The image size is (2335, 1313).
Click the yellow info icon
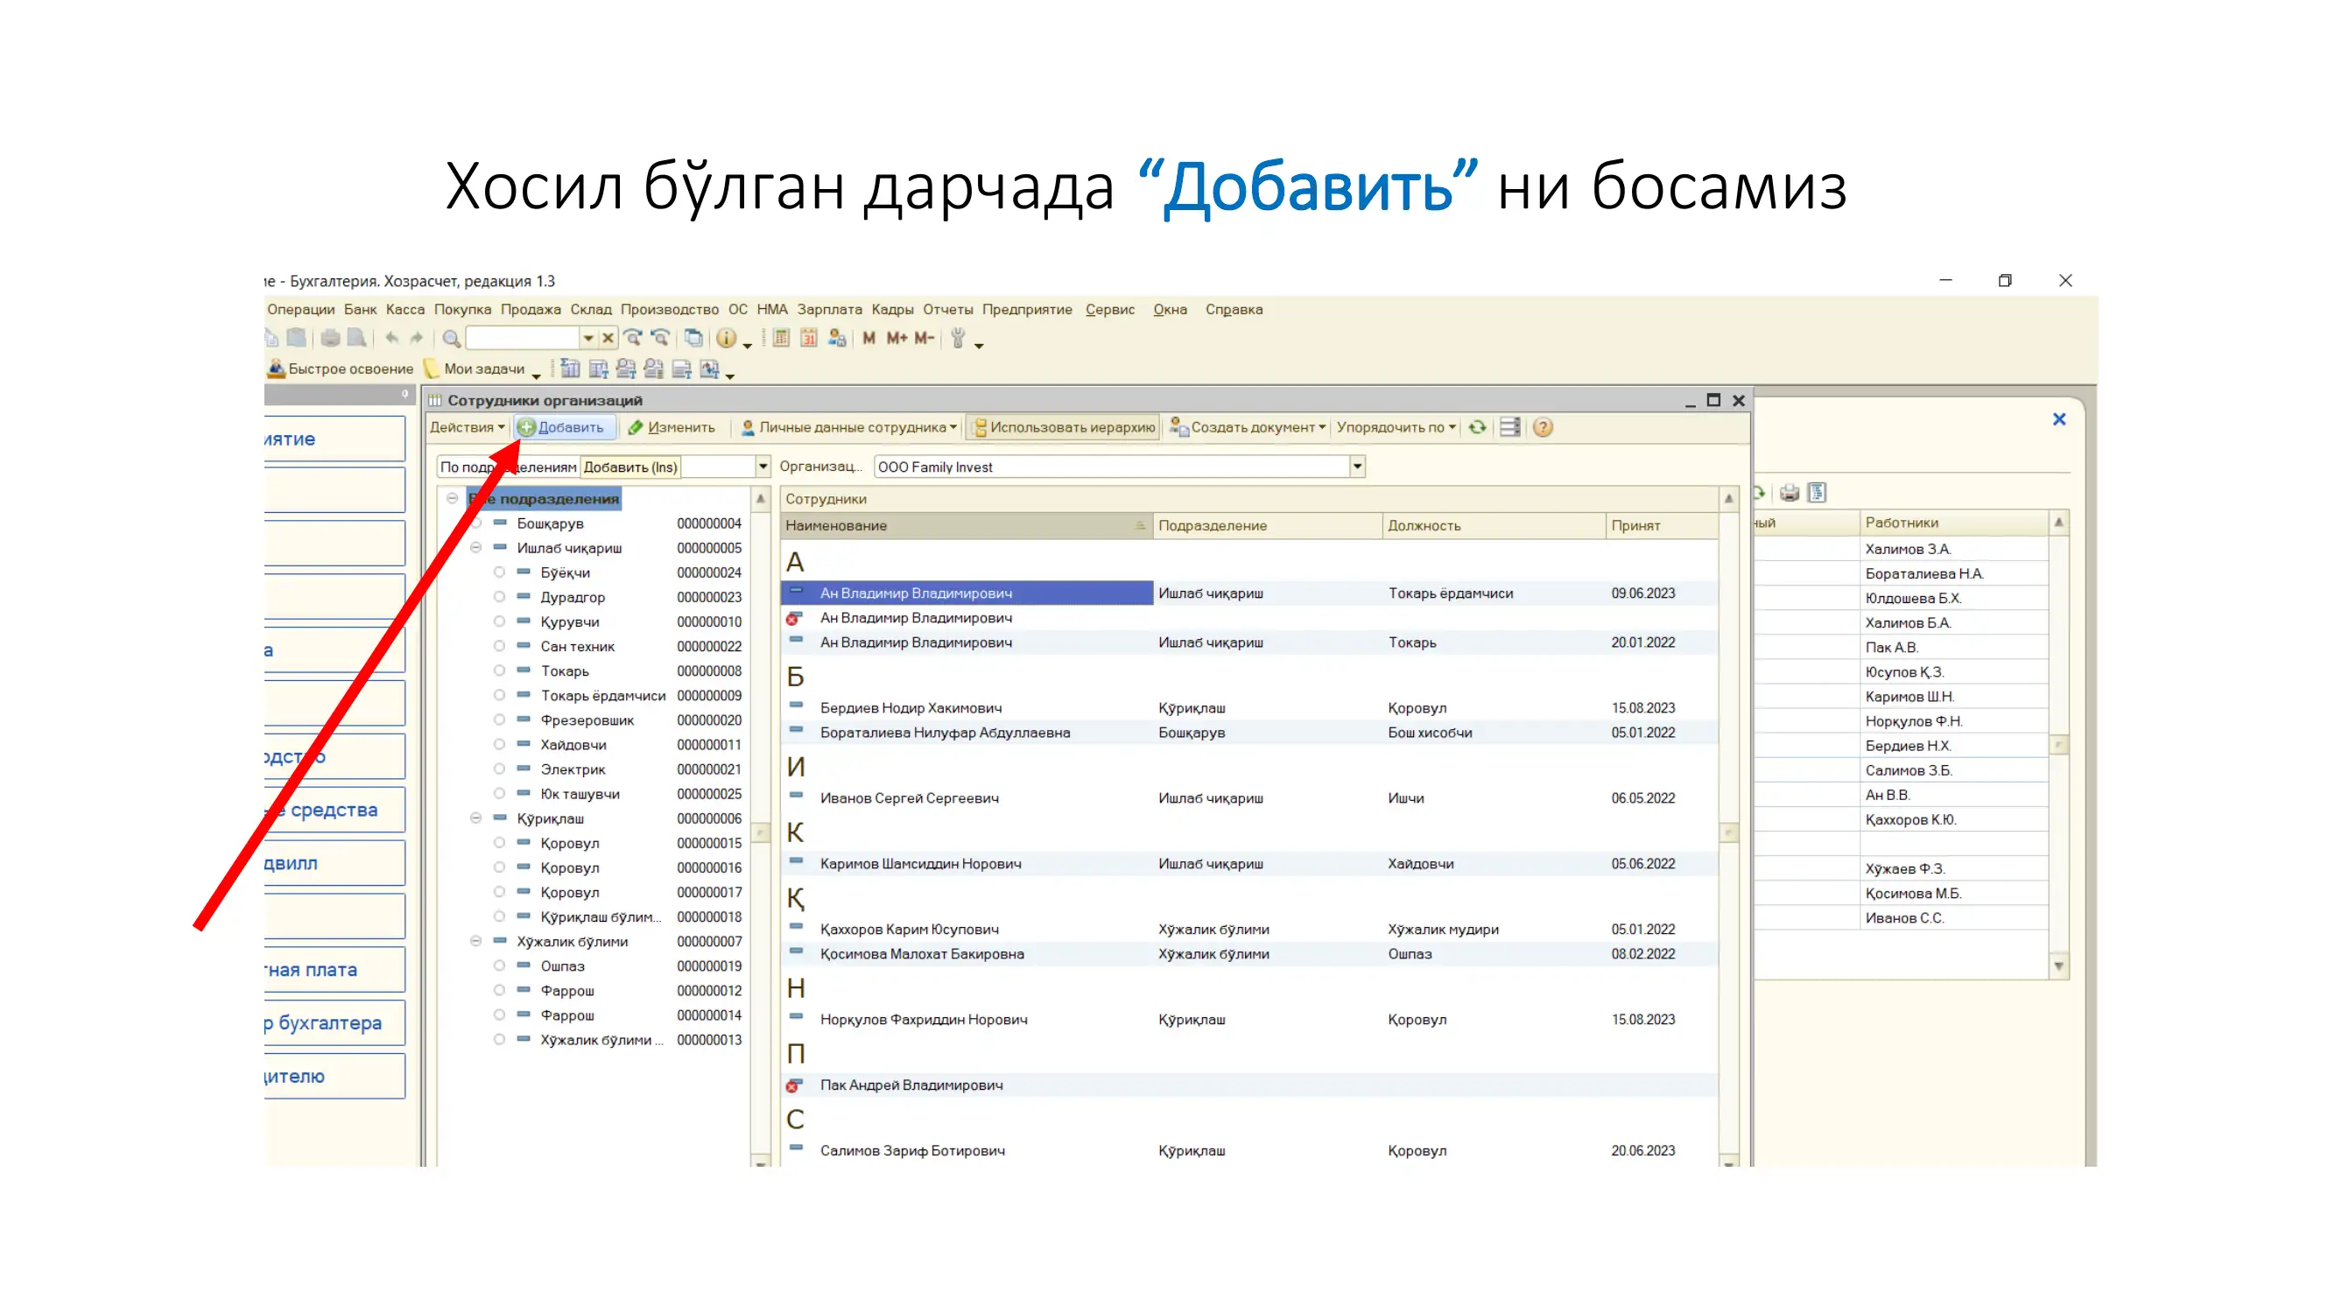point(726,339)
